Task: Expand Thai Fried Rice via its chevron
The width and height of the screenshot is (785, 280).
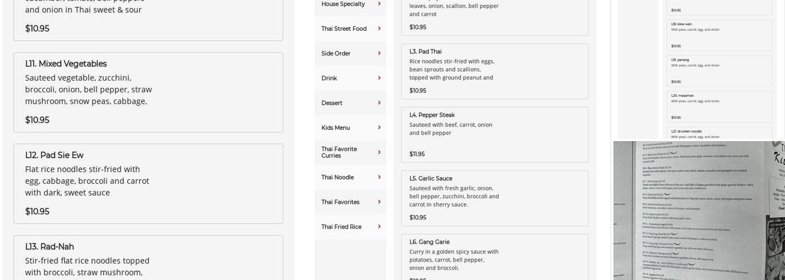Action: point(380,226)
